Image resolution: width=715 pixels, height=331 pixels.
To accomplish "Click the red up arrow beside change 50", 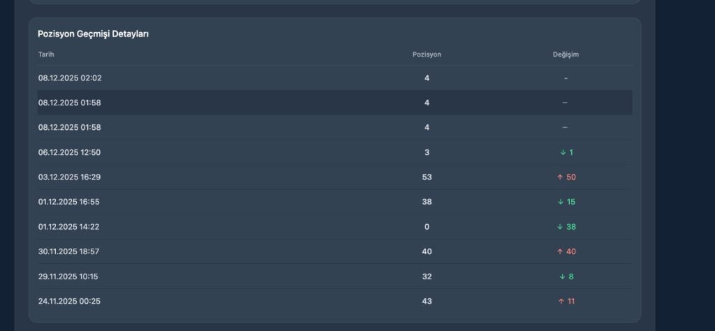I will pos(560,177).
